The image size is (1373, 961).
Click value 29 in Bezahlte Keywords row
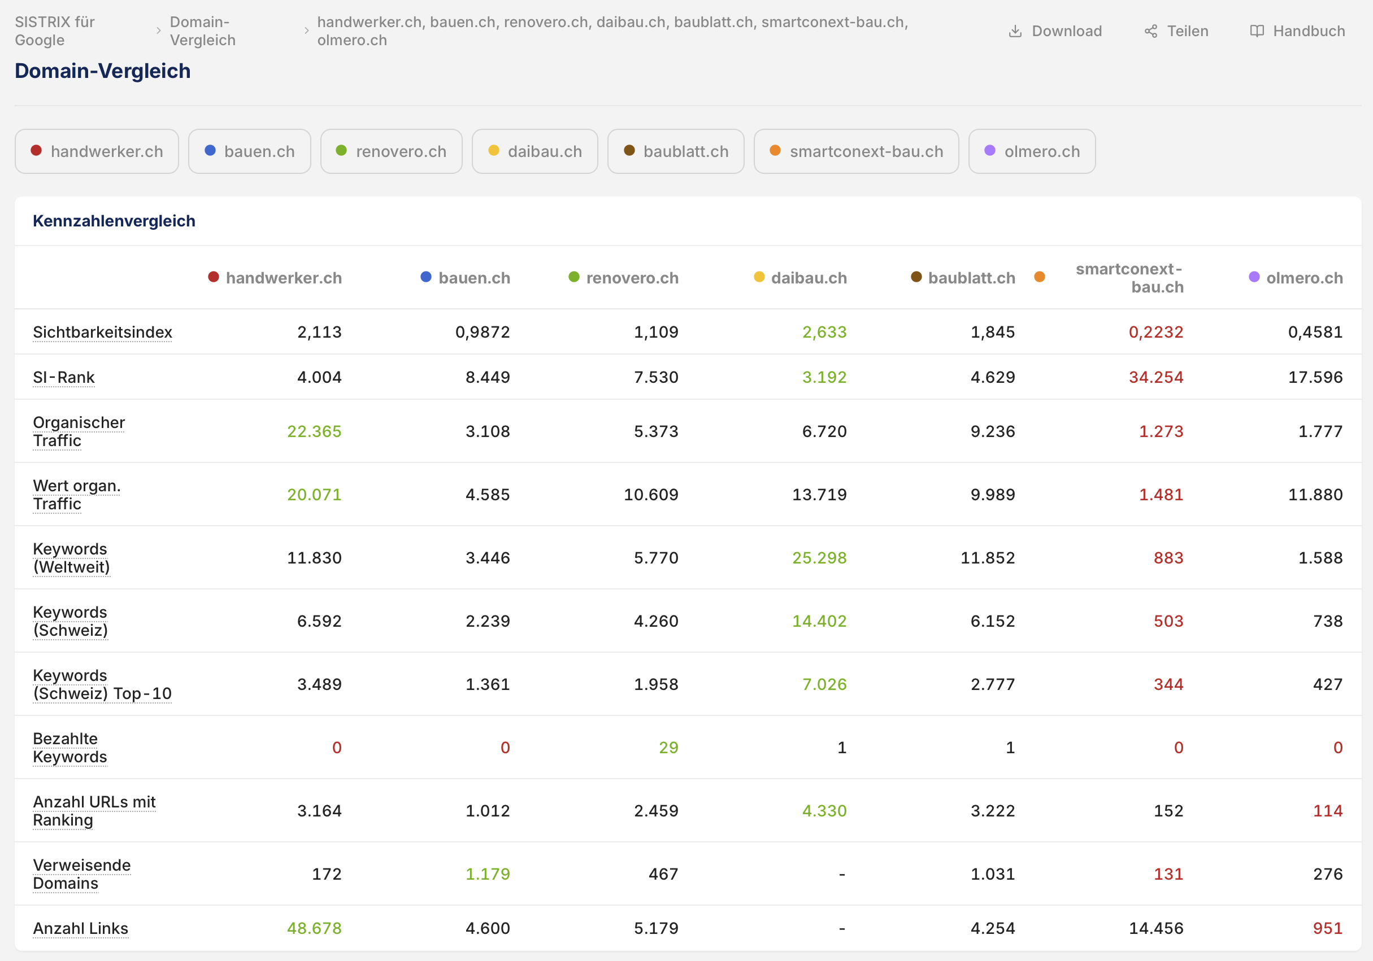[x=668, y=748]
